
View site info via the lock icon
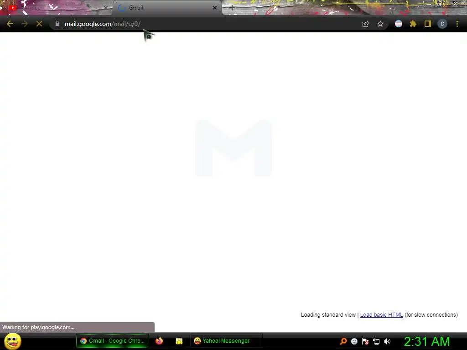point(57,24)
